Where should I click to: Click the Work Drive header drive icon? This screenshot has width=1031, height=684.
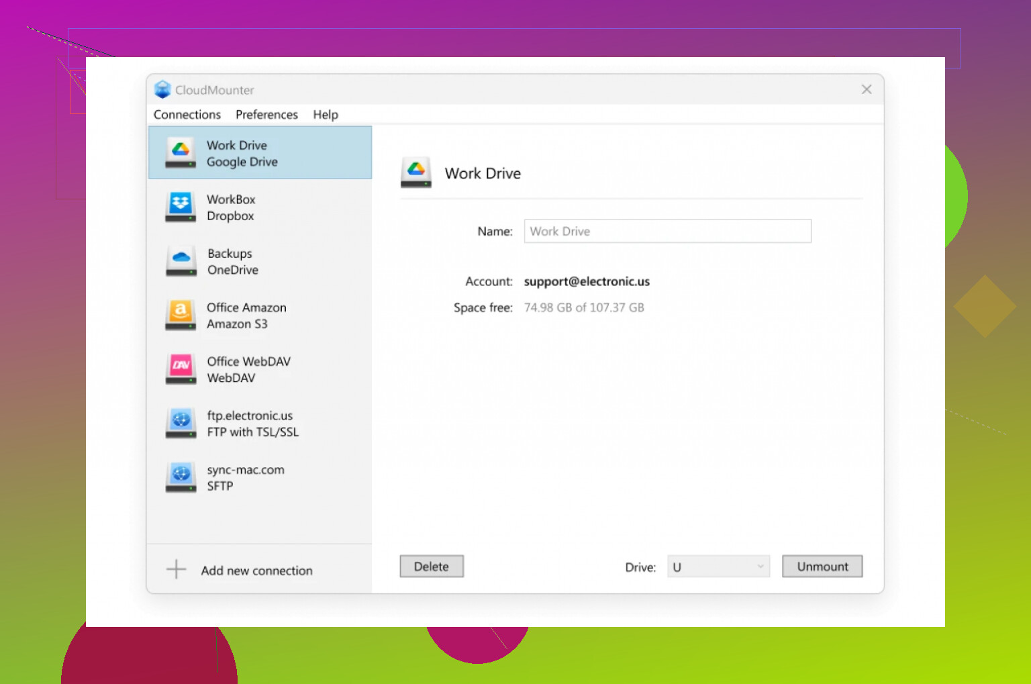(x=416, y=173)
